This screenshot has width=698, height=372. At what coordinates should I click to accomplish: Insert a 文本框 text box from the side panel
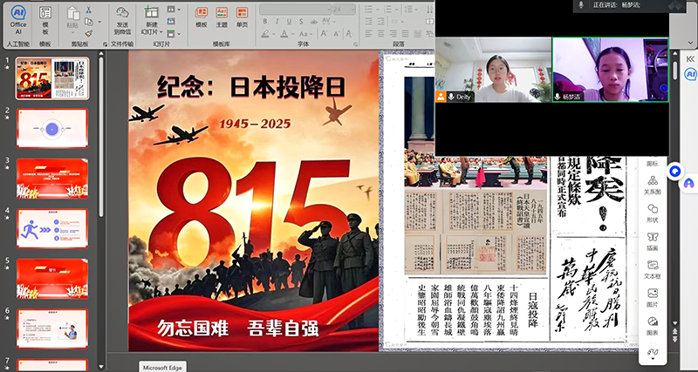coord(653,270)
